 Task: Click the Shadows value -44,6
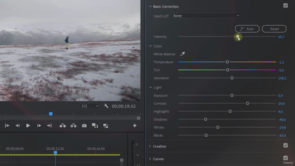click(282, 119)
